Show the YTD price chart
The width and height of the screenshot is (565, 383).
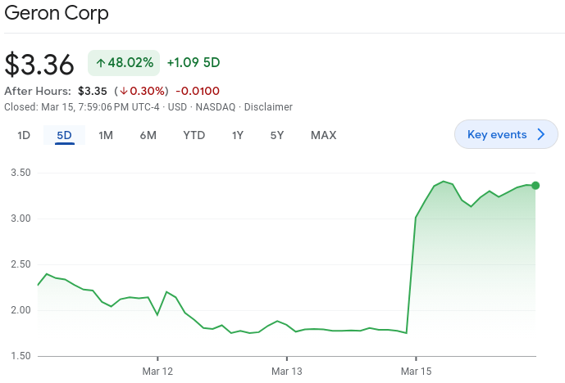click(194, 135)
